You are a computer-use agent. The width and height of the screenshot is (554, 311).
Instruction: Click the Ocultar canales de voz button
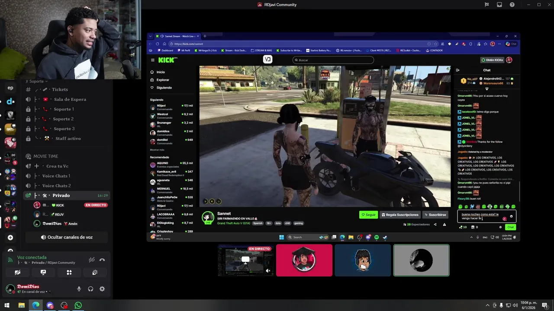[x=67, y=237]
